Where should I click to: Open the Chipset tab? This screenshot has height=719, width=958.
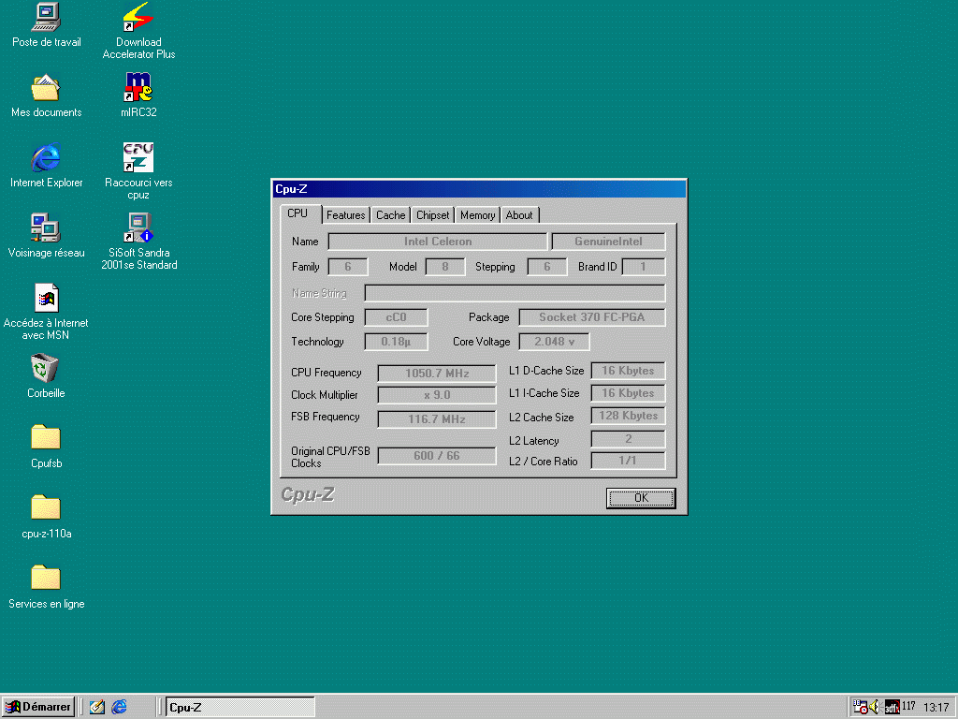click(x=432, y=215)
